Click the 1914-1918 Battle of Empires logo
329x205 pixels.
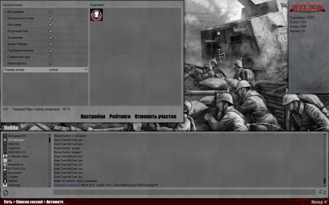tap(307, 7)
